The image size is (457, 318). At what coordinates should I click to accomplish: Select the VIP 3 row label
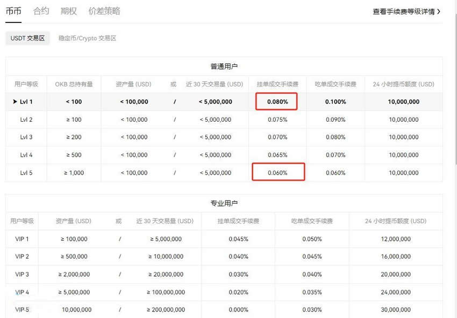click(x=22, y=275)
